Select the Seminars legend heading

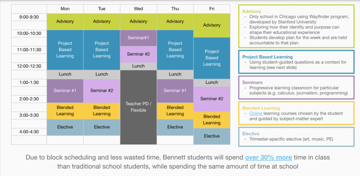[252, 82]
